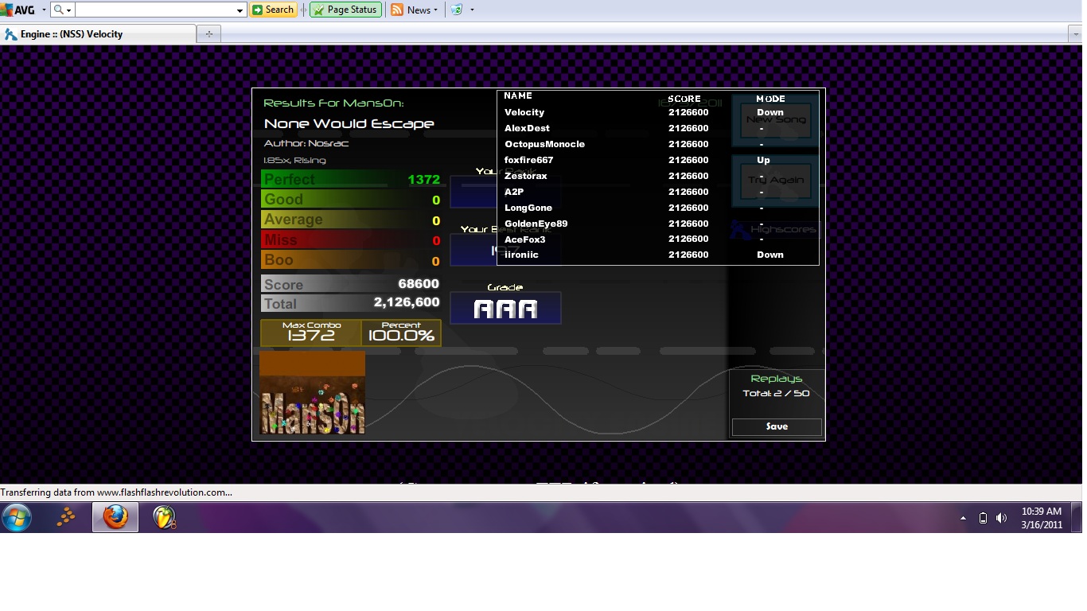Screen dimensions: 1087x611
Task: Click the ManSOn avatar thumbnail
Action: tap(312, 393)
